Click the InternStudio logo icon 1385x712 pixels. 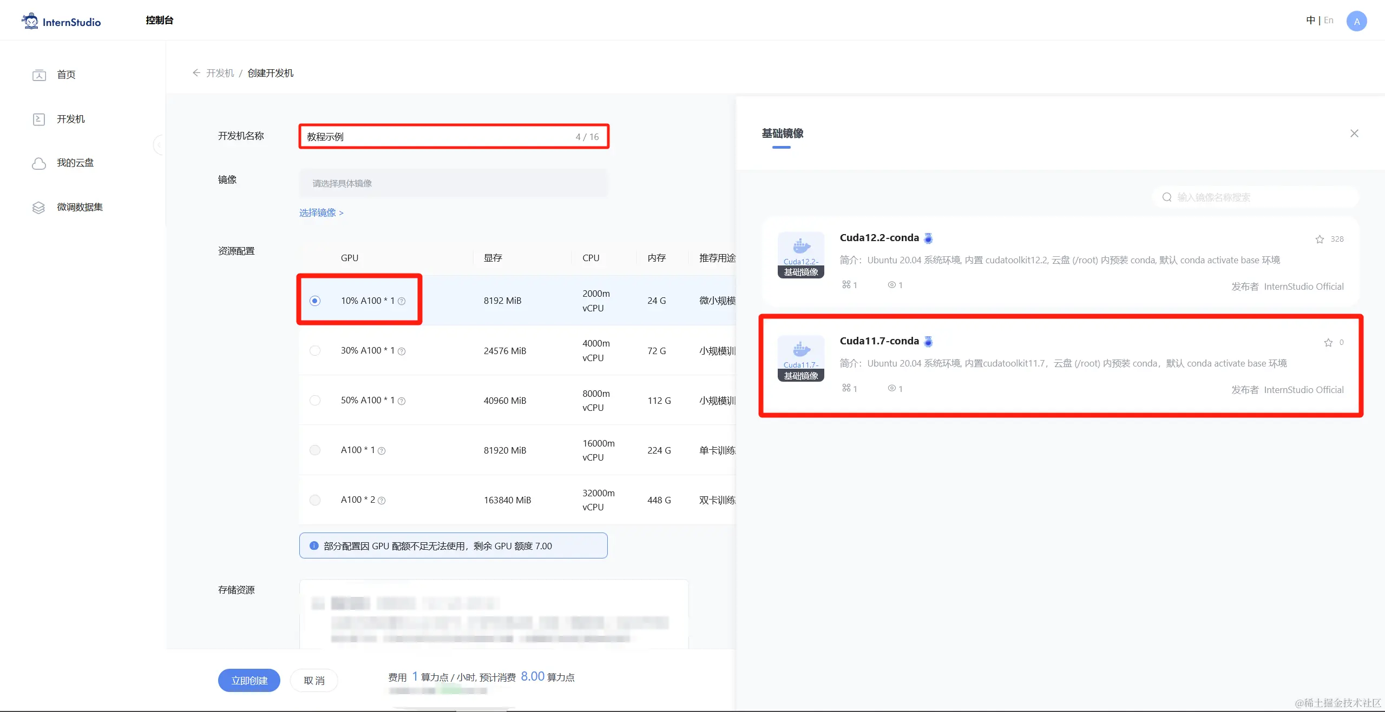[30, 21]
